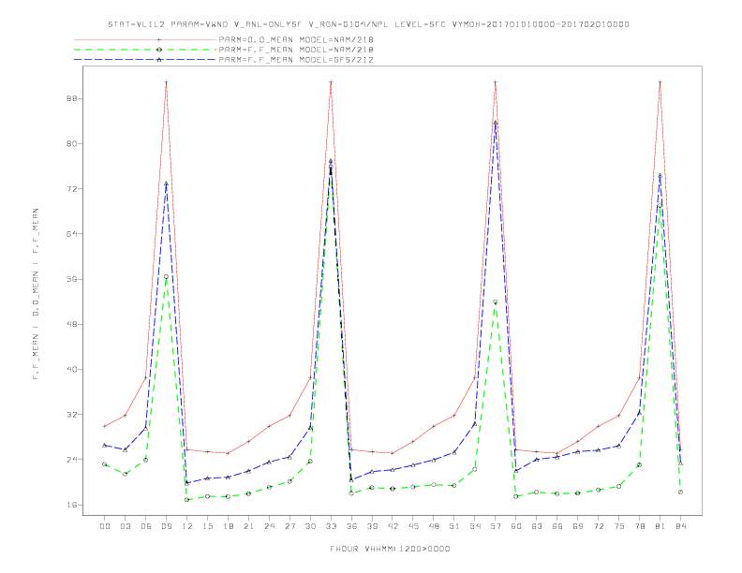Image resolution: width=742 pixels, height=573 pixels.
Task: Click y-axis tick label 48
Action: 71,324
